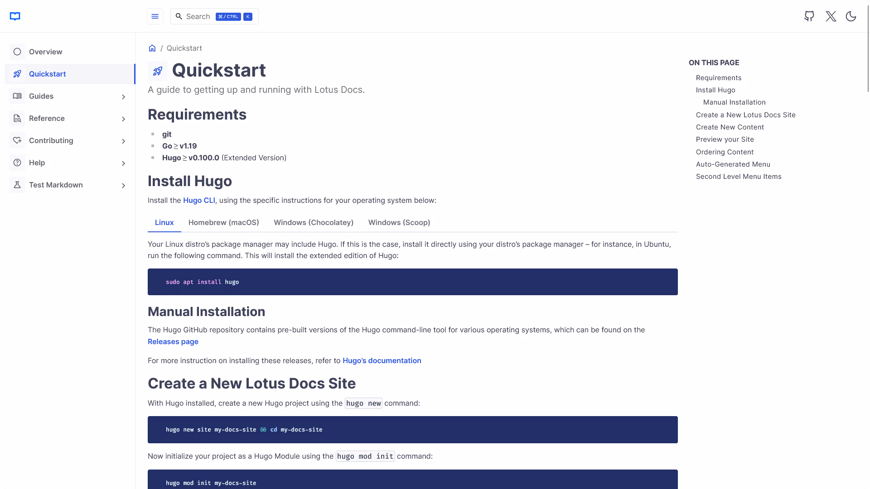This screenshot has height=489, width=870.
Task: Click the Quickstart breadcrumb text
Action: pyautogui.click(x=184, y=48)
